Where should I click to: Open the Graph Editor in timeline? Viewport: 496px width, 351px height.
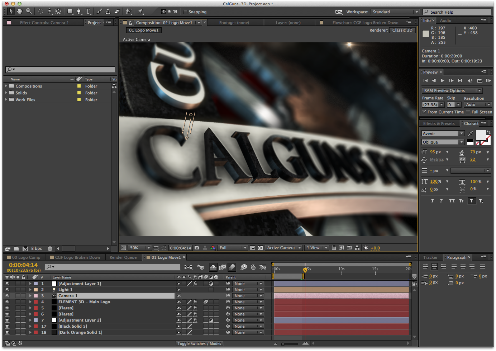[263, 267]
